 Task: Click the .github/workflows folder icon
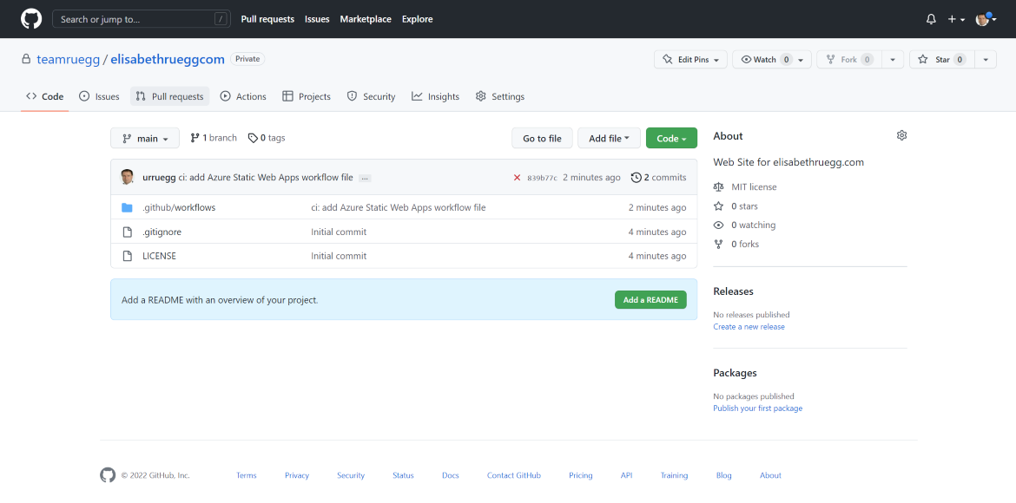point(127,208)
